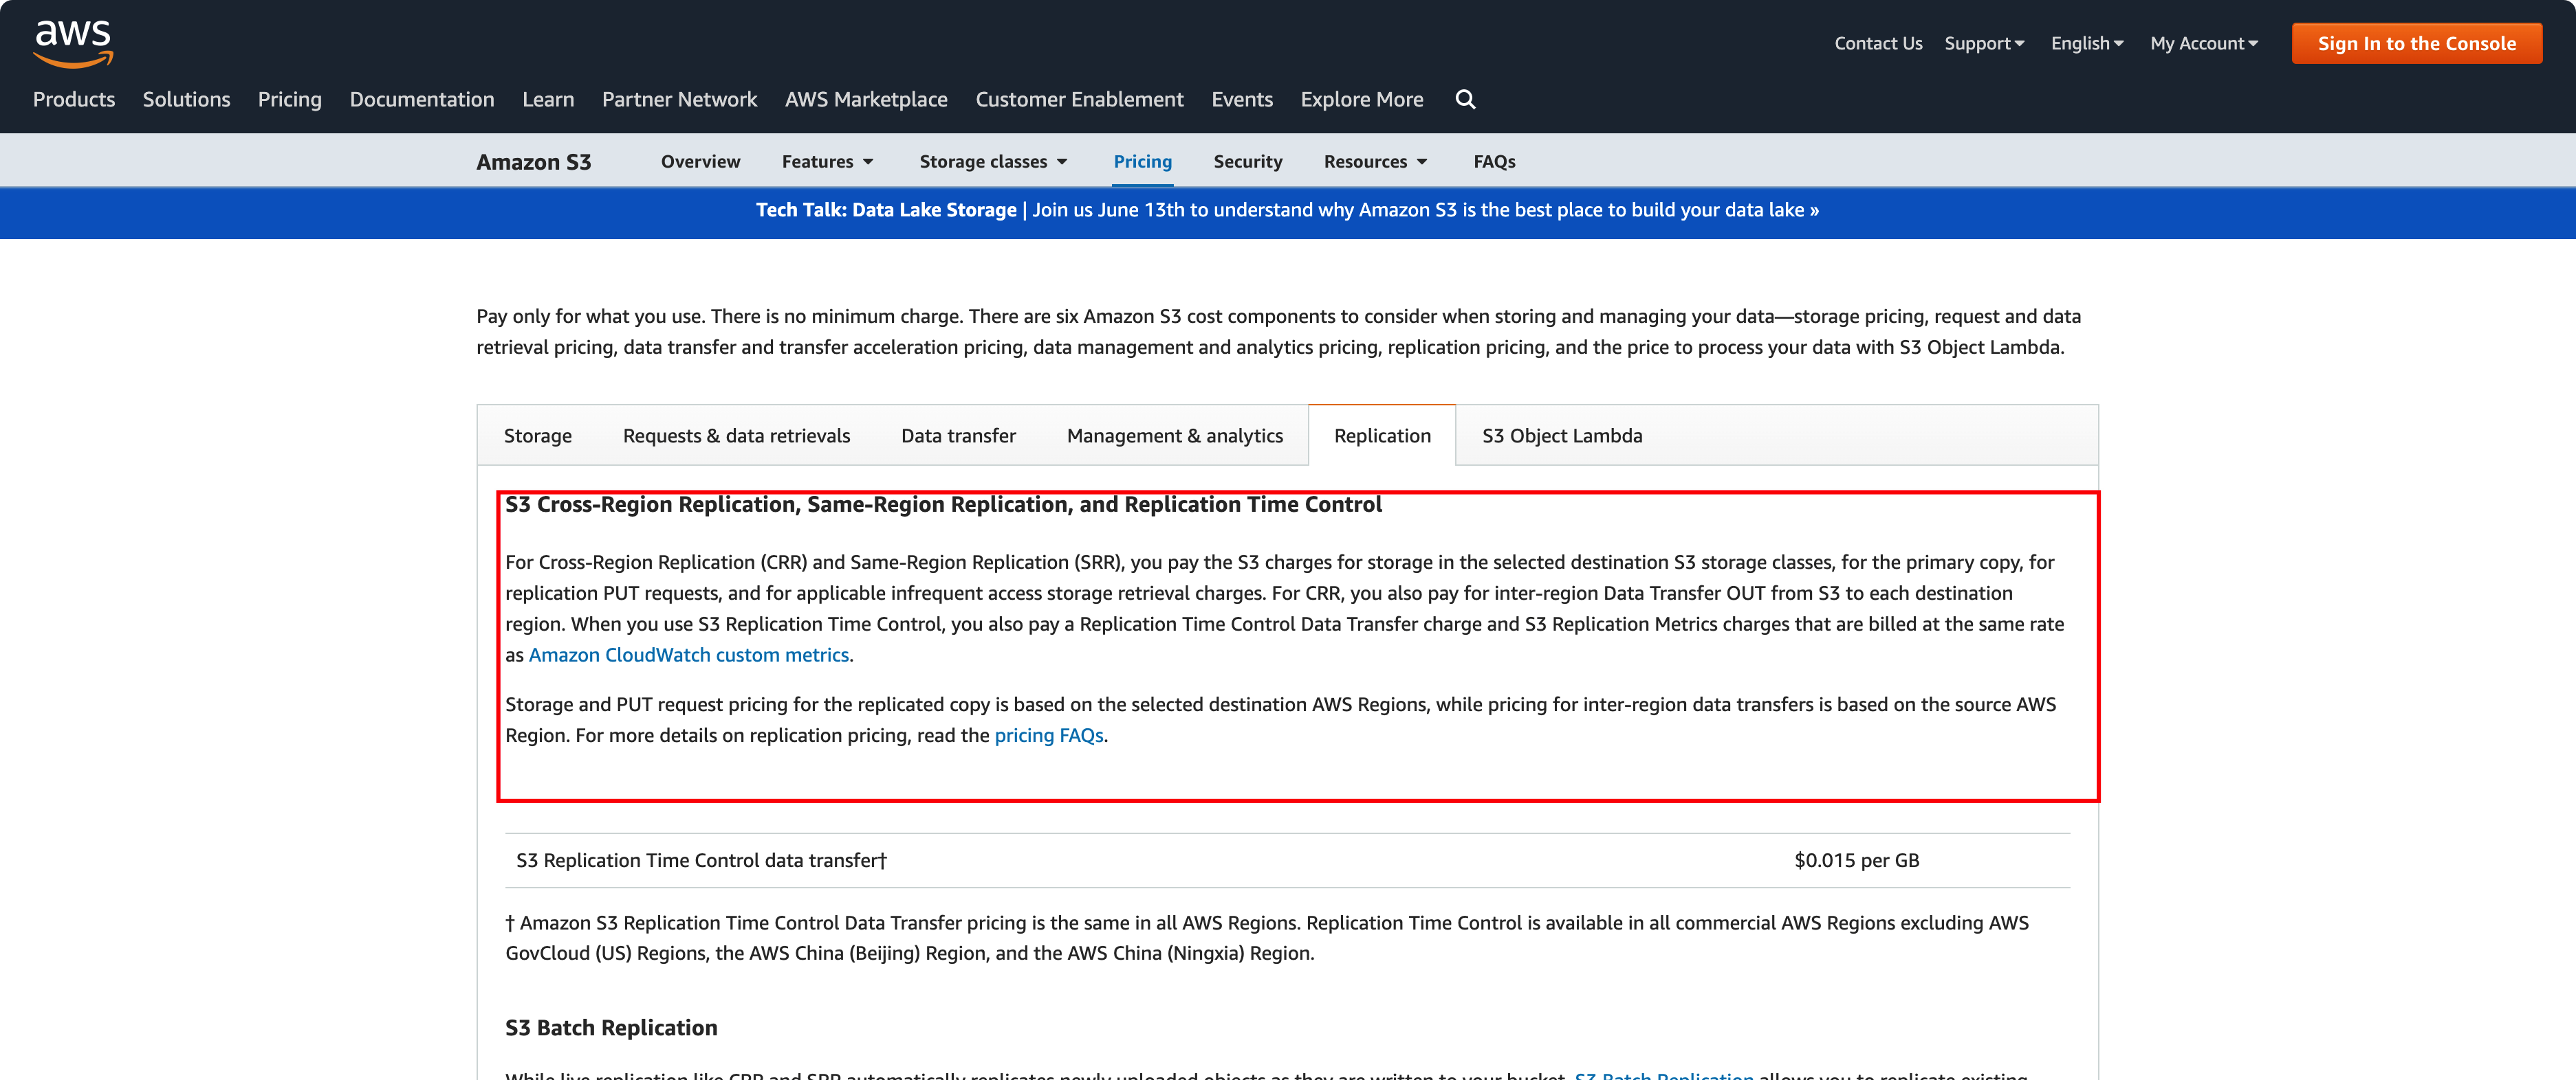The width and height of the screenshot is (2576, 1080).
Task: Open the Events menu
Action: 1242,99
